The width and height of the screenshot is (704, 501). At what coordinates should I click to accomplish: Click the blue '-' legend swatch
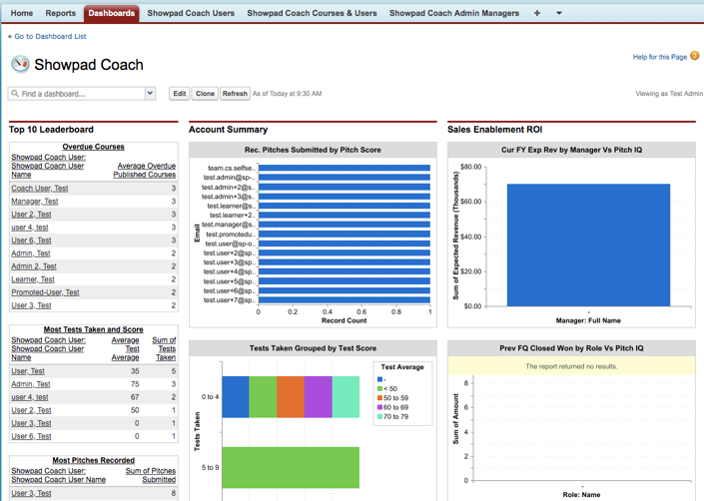pos(379,379)
